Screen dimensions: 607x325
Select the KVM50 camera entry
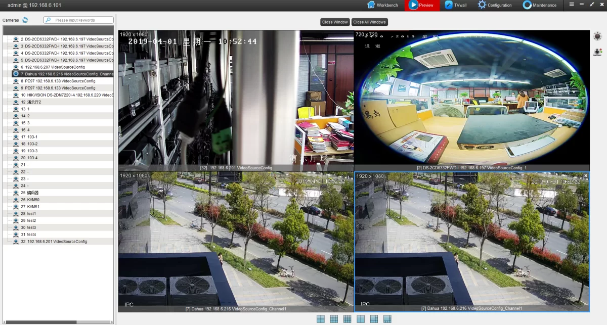coord(33,200)
